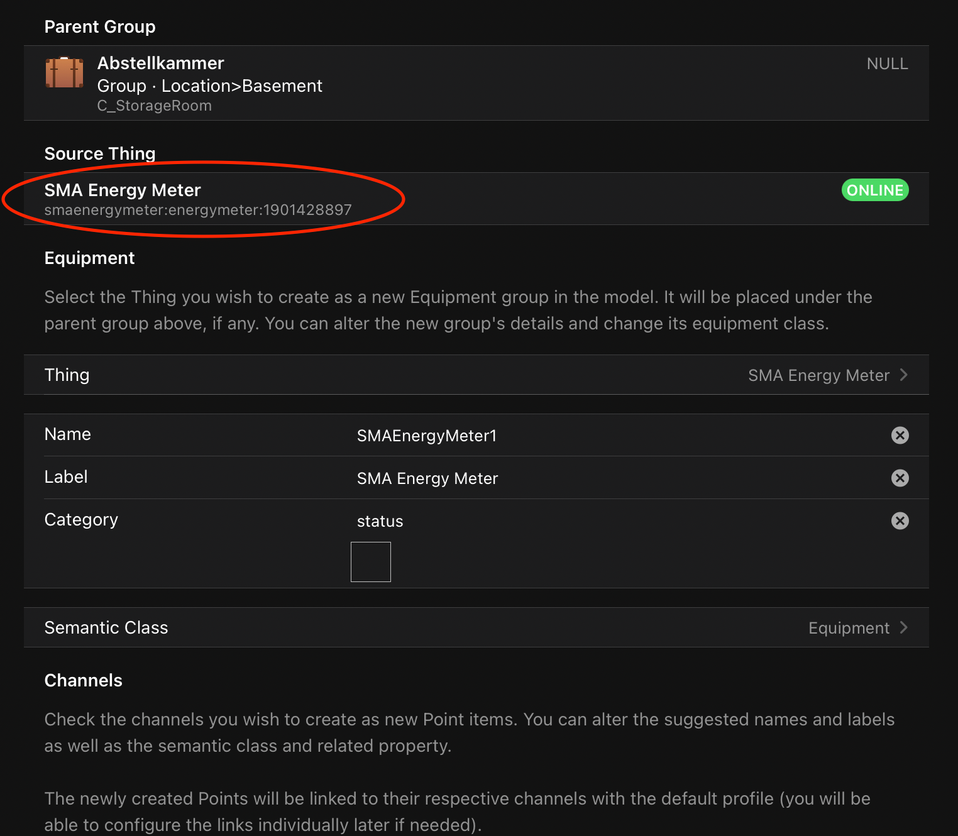Clear the Name field with its X icon
The width and height of the screenshot is (958, 836).
pos(900,435)
